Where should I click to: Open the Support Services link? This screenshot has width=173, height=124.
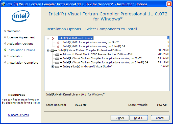click(18, 115)
